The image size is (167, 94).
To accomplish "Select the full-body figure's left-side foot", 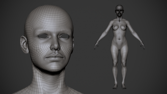I will pos(115,86).
